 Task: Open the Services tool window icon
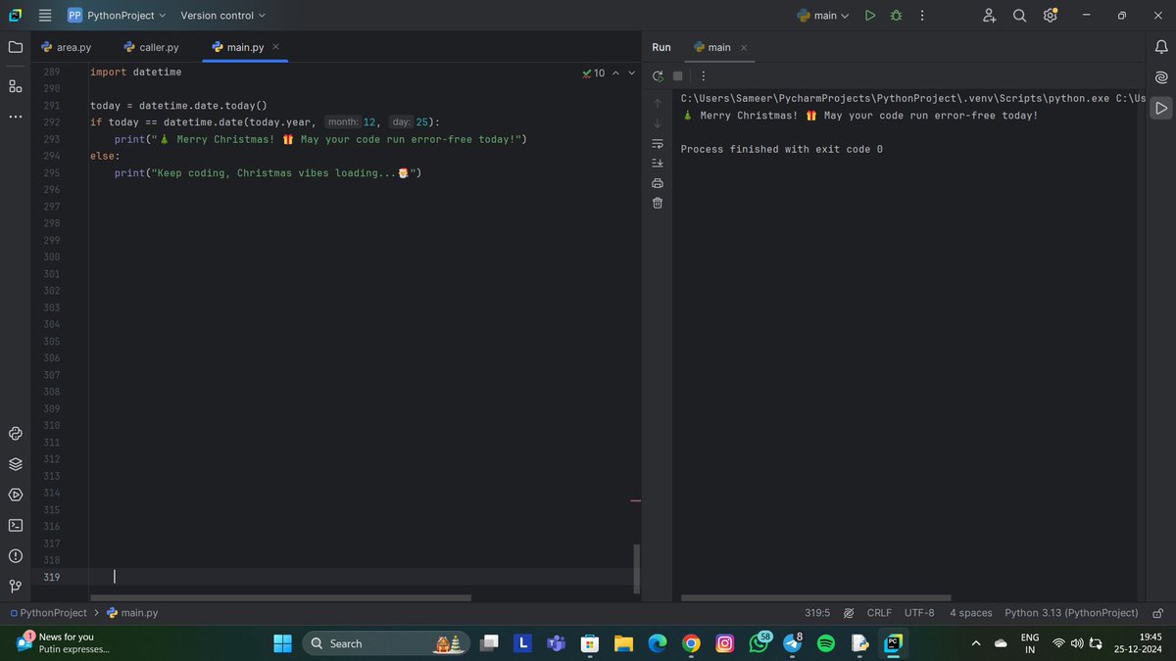[x=15, y=495]
